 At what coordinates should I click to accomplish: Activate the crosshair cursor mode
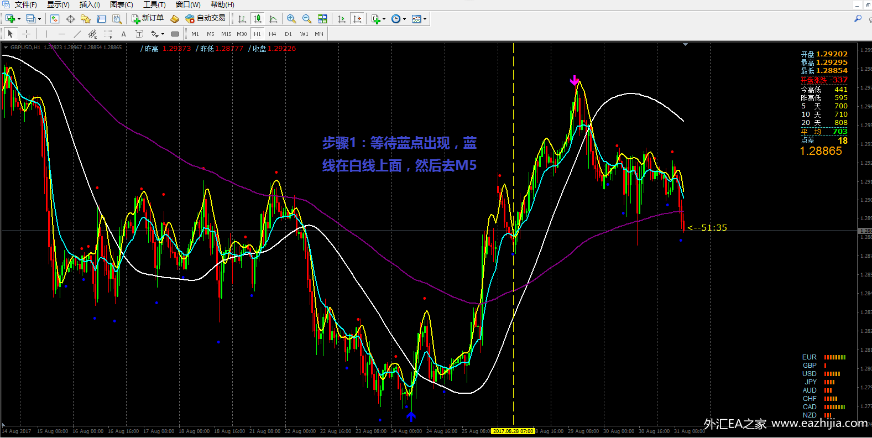[x=26, y=34]
